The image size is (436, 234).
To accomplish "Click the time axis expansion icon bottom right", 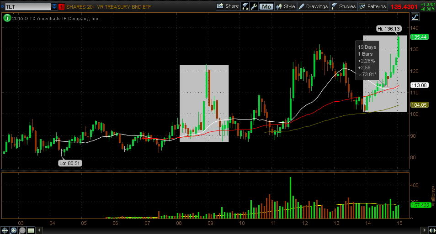I will pyautogui.click(x=432, y=230).
